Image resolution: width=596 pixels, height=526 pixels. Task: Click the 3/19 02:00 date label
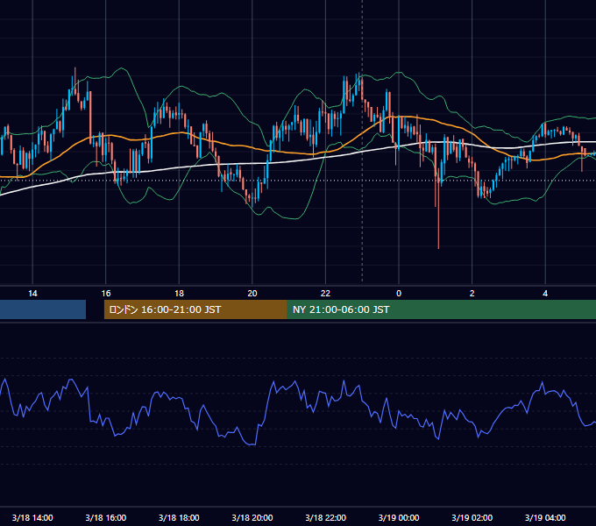472,517
